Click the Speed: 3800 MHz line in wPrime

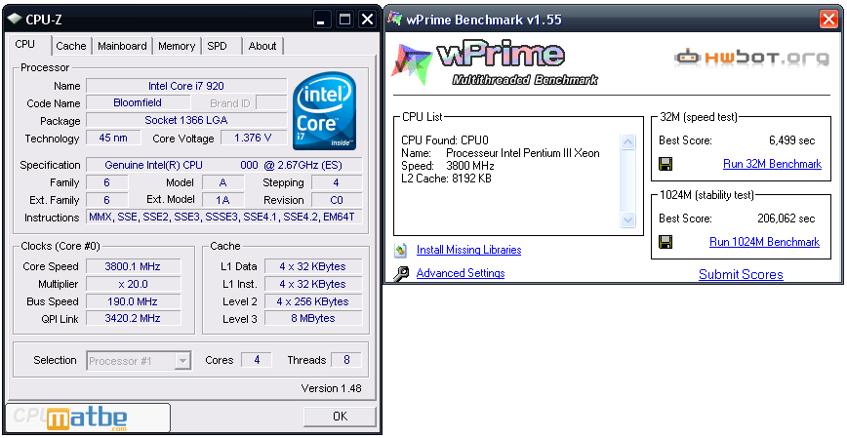(x=448, y=166)
